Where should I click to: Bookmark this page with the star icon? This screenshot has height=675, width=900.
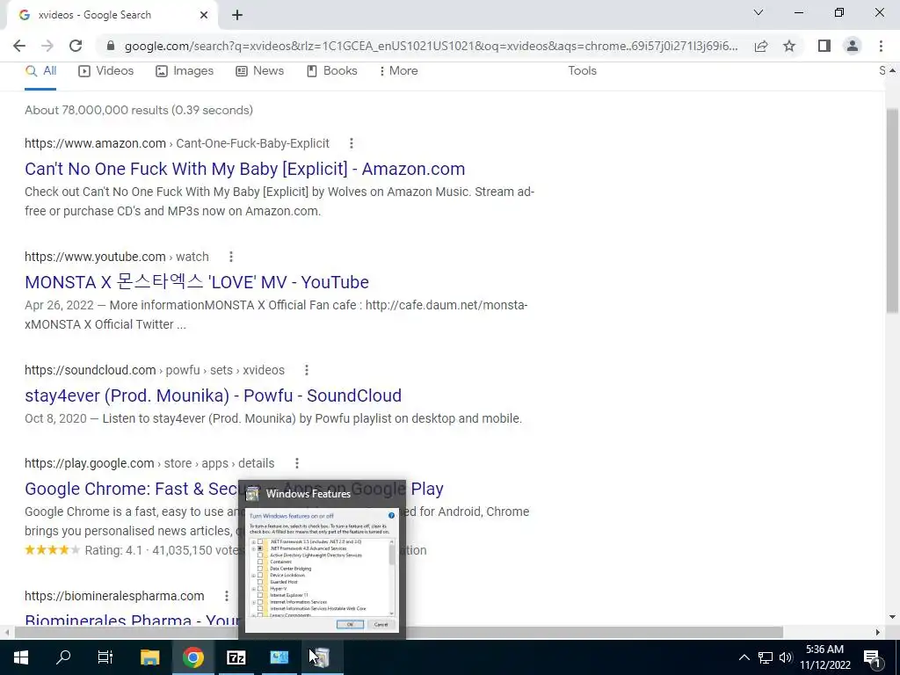coord(789,46)
